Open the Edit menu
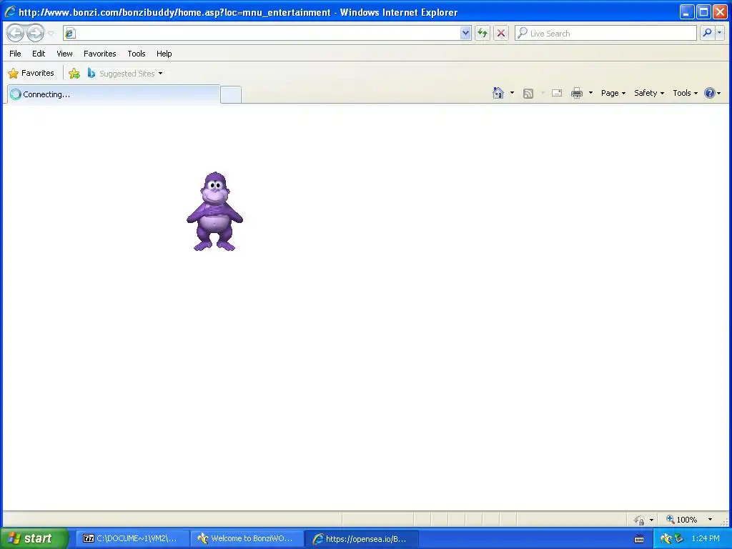The width and height of the screenshot is (732, 549). tap(39, 54)
